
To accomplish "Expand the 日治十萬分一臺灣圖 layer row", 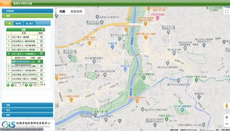I will [x=9, y=37].
